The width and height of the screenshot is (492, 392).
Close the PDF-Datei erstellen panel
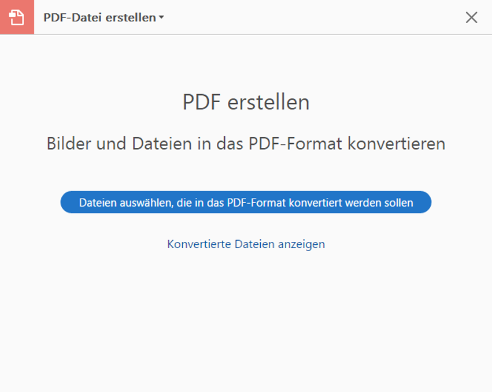(471, 17)
